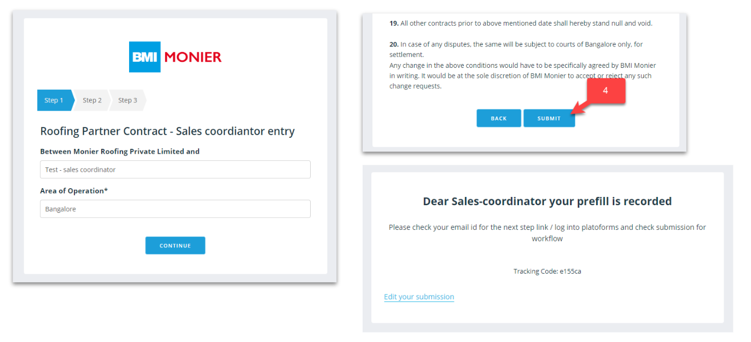Click the 'Dear Sales-coordinator' confirmation heading
This screenshot has width=751, height=342.
point(547,201)
